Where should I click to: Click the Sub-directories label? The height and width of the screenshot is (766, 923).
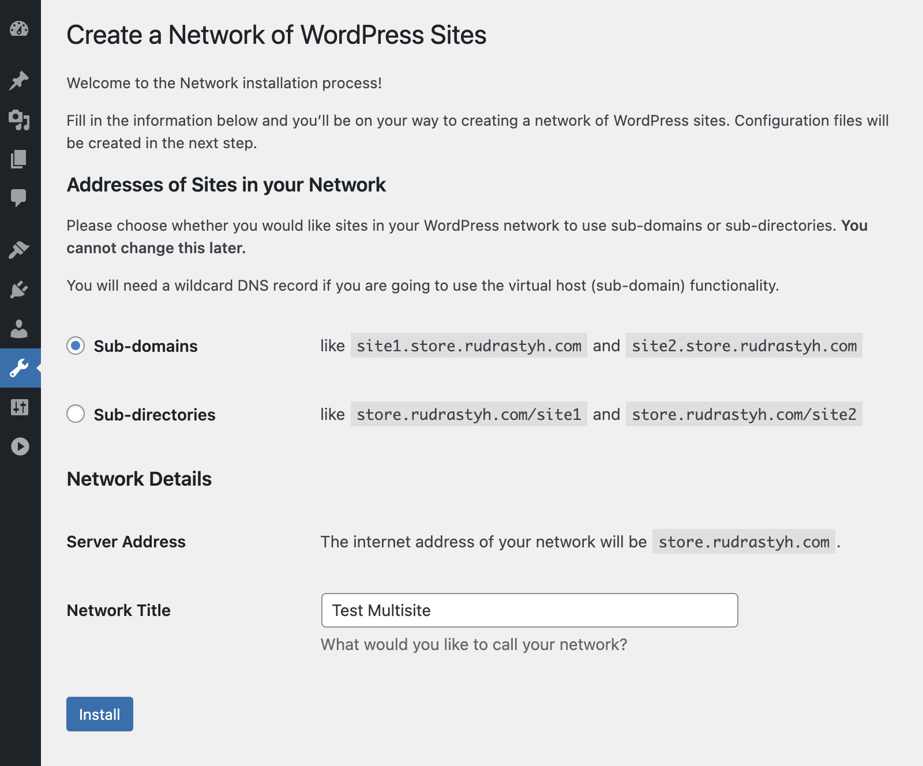(155, 415)
